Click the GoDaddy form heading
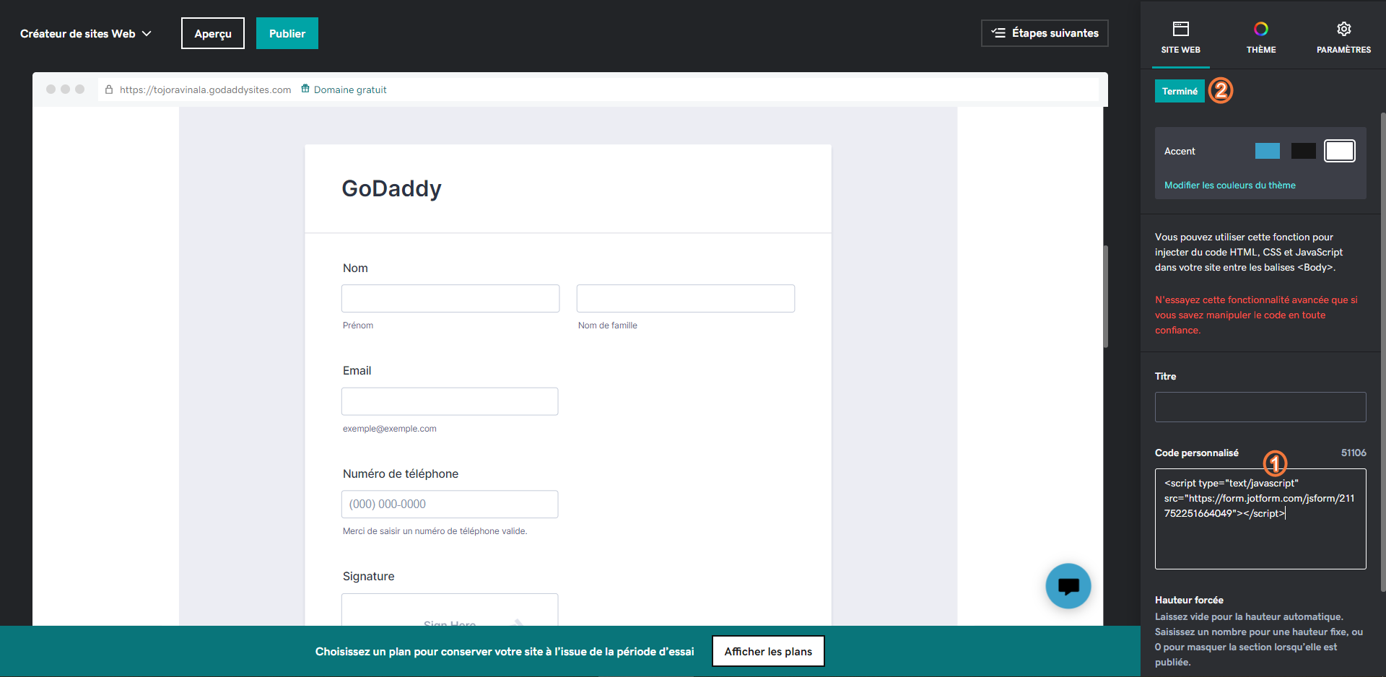This screenshot has height=677, width=1386. point(391,188)
